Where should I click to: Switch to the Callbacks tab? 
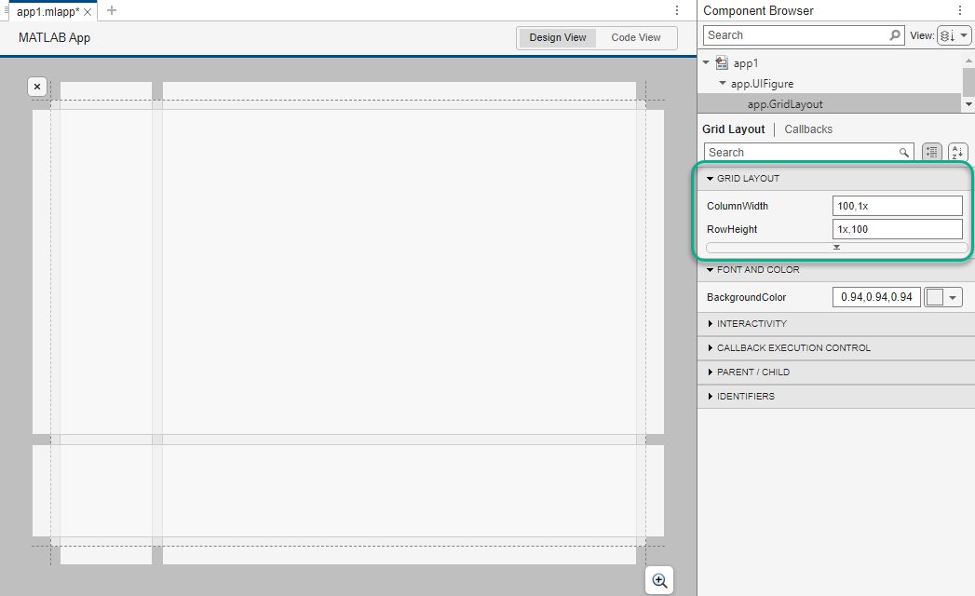click(807, 129)
